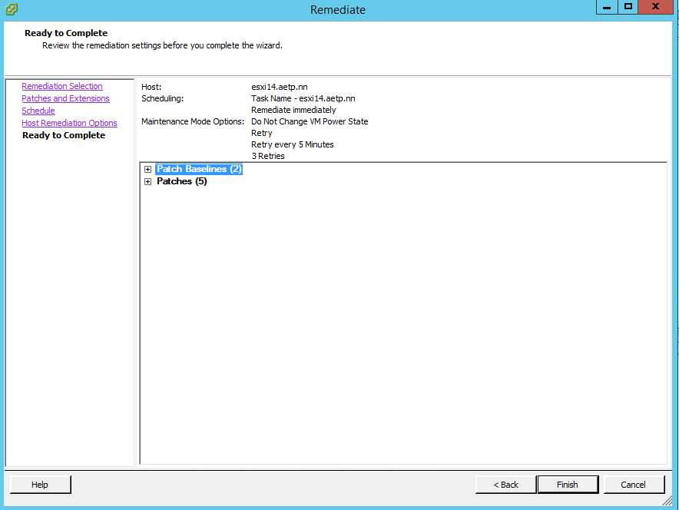Minimize the Remediate window

coord(607,7)
